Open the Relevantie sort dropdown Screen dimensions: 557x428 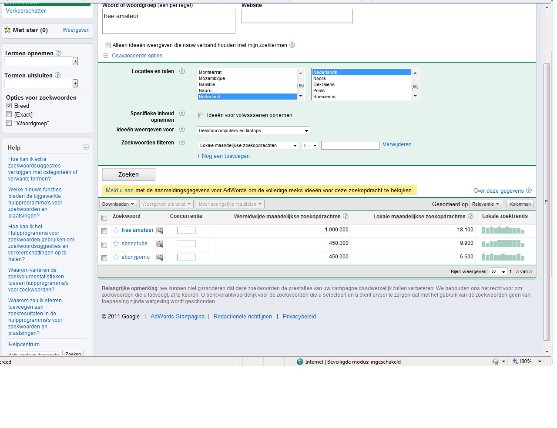[x=486, y=204]
